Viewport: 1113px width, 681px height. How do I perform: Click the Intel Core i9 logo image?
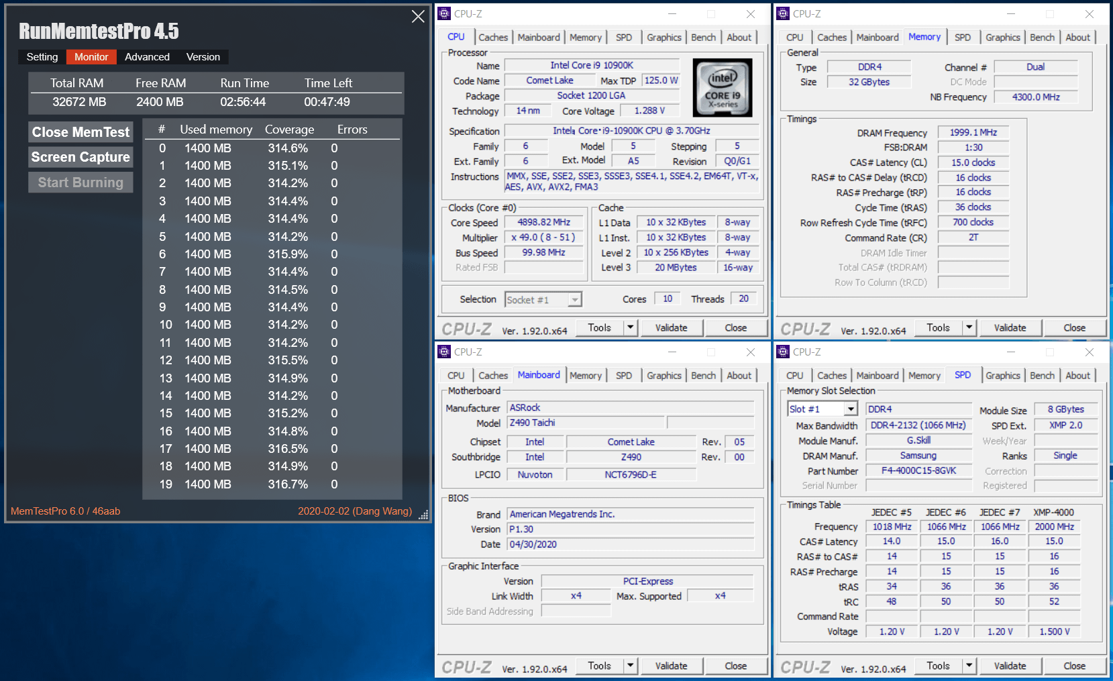click(722, 88)
